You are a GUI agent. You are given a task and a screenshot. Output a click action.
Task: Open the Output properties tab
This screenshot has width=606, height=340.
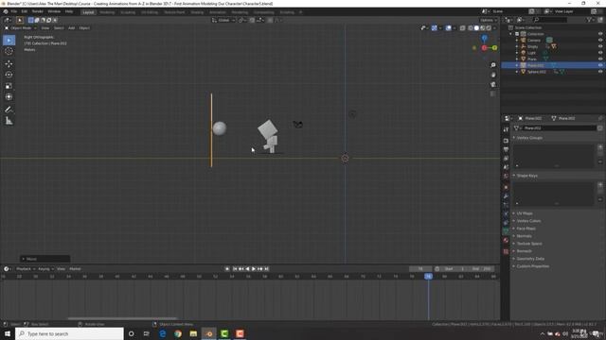(x=506, y=149)
